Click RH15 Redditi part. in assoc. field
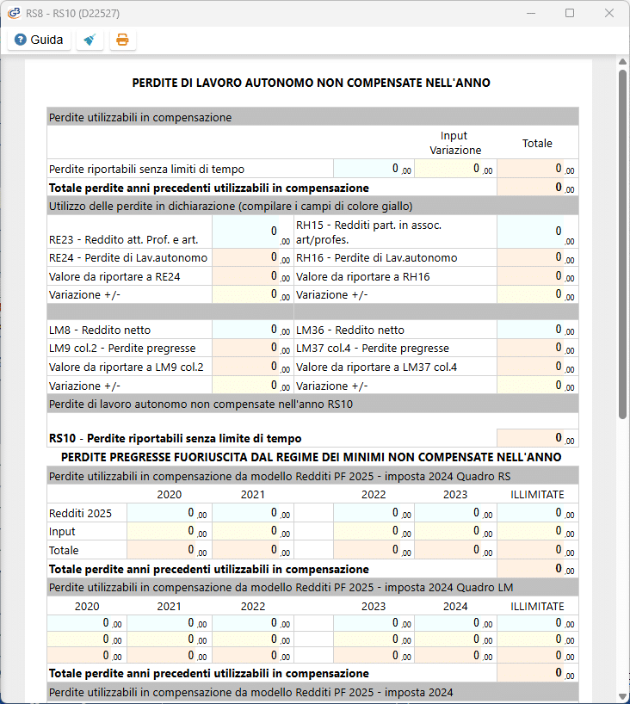630x704 pixels. [538, 232]
